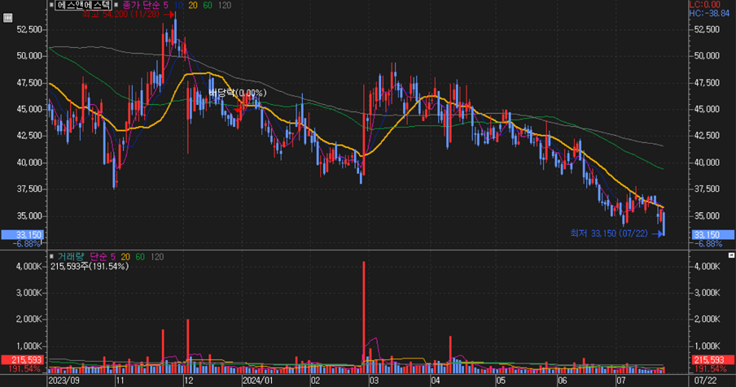The image size is (736, 387).
Task: Click the square marker before 거래량 label
Action: point(52,256)
